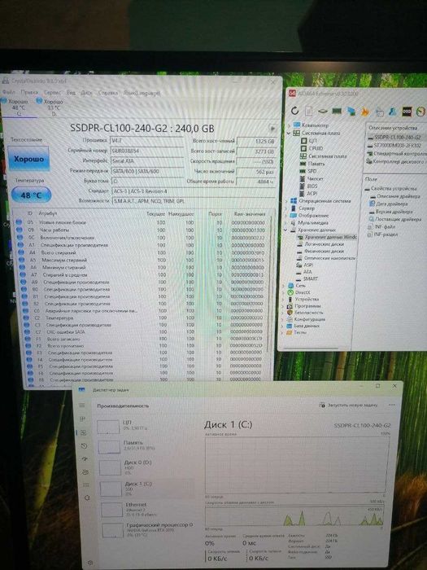Expand DirectX node in AIDA64 tree

click(x=284, y=292)
